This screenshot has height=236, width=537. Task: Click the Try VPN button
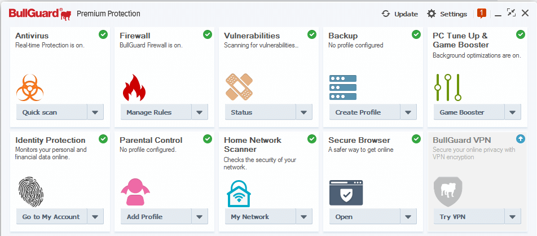pyautogui.click(x=469, y=217)
